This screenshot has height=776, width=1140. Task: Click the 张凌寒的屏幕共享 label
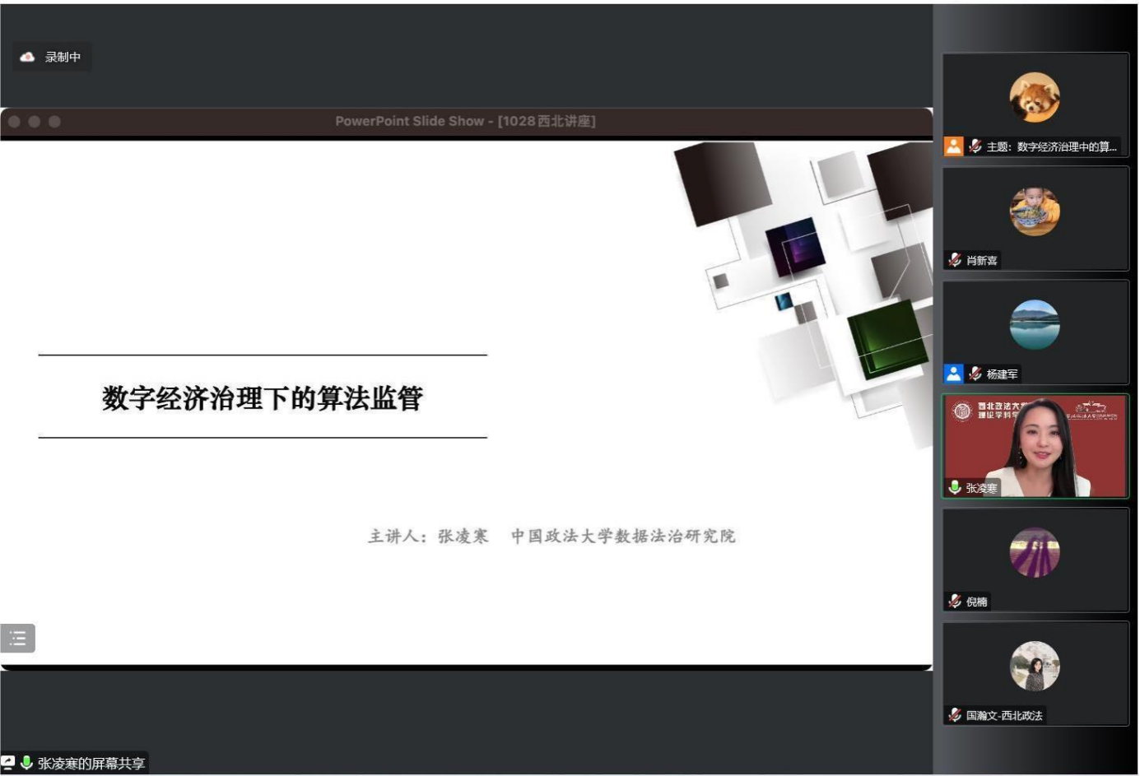click(x=91, y=763)
